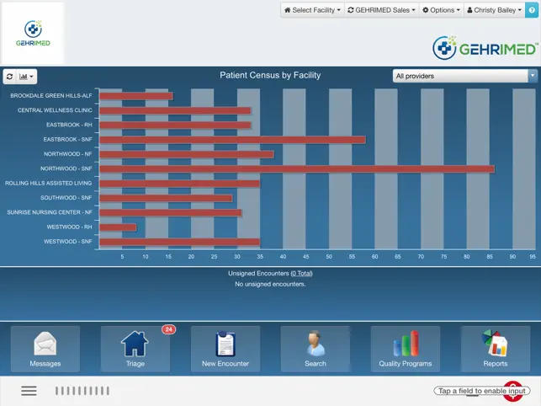This screenshot has height=406, width=541.
Task: Click the small GEHRIMED logo top-left
Action: [x=33, y=33]
